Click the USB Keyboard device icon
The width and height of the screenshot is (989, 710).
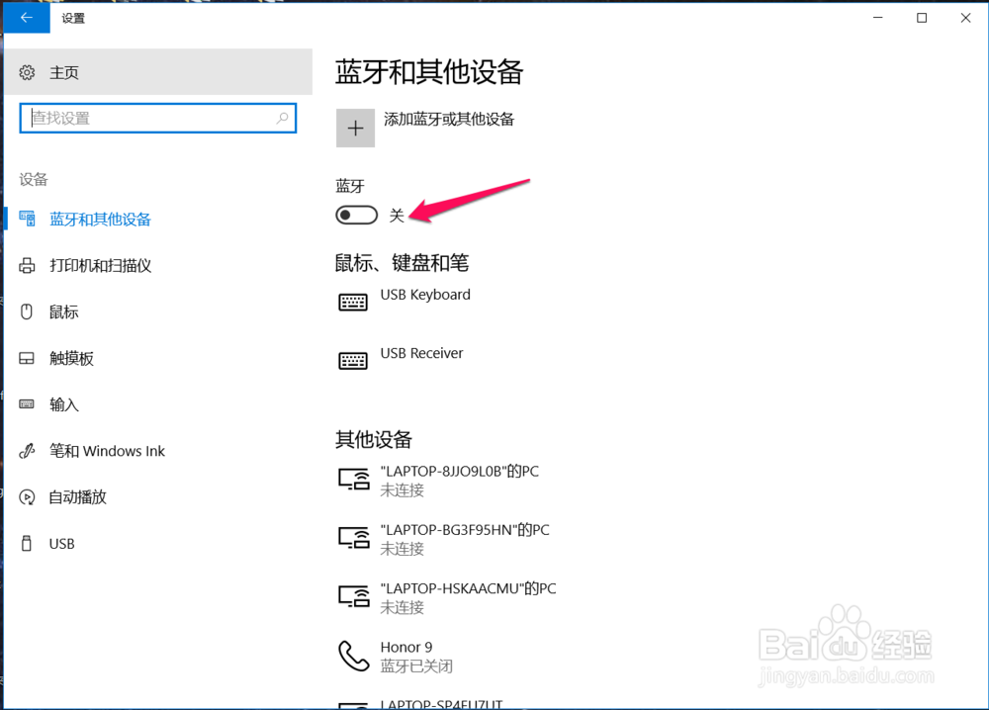353,302
